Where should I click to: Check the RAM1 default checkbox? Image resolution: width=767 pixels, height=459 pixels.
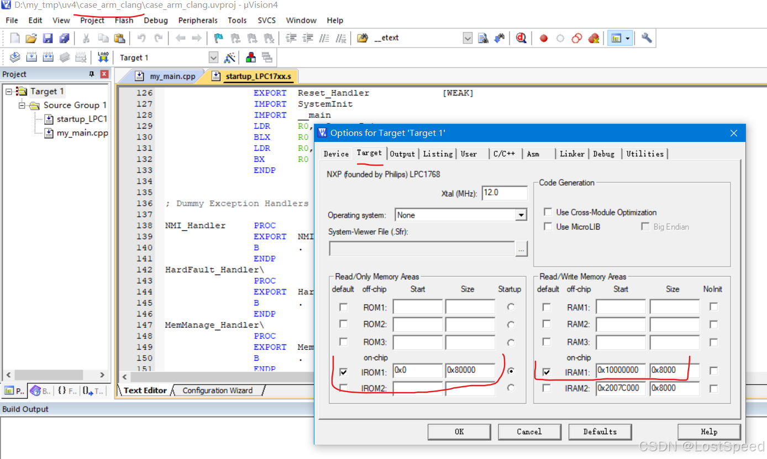(x=547, y=307)
